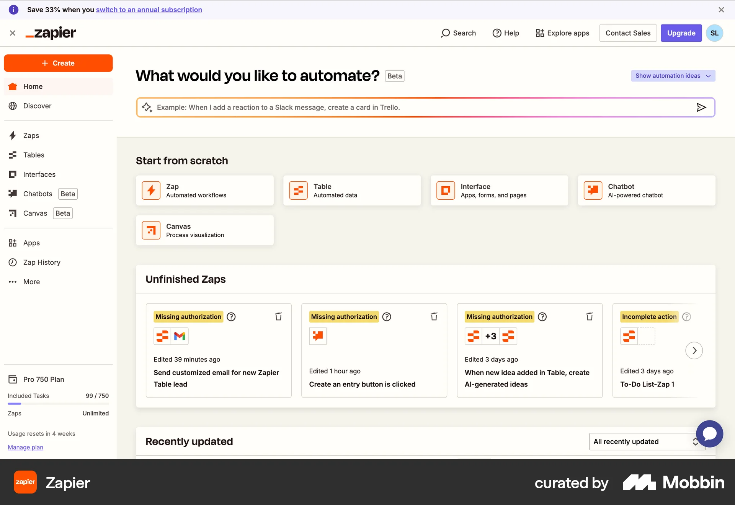Screen dimensions: 735x505
Task: Open Chatbots in the sidebar
Action: [x=58, y=194]
